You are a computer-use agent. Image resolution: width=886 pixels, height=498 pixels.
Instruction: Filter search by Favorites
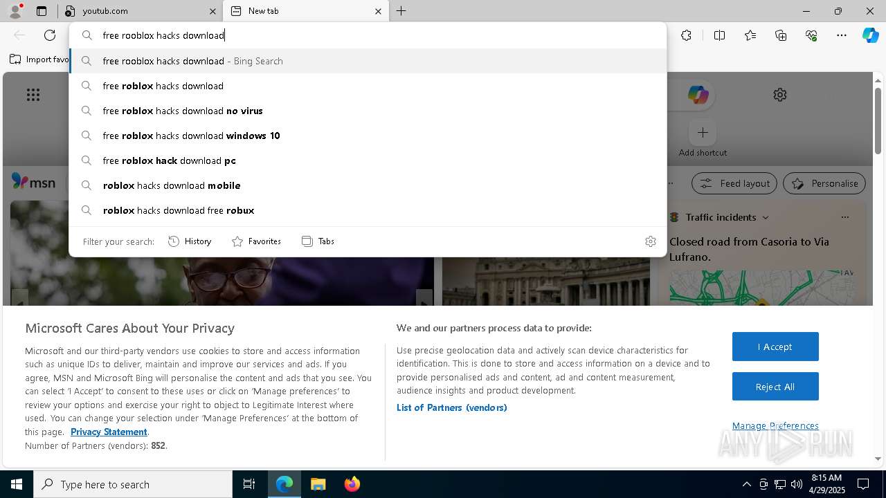click(256, 241)
